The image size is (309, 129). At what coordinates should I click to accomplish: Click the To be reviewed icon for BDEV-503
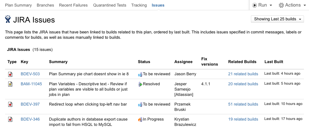click(x=140, y=74)
